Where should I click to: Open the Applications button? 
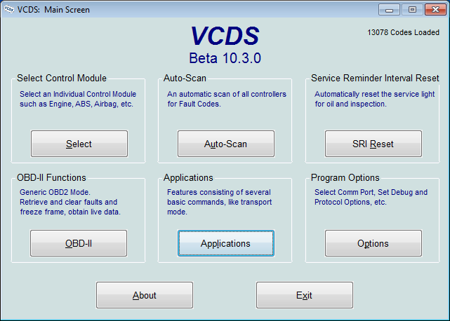(x=225, y=243)
